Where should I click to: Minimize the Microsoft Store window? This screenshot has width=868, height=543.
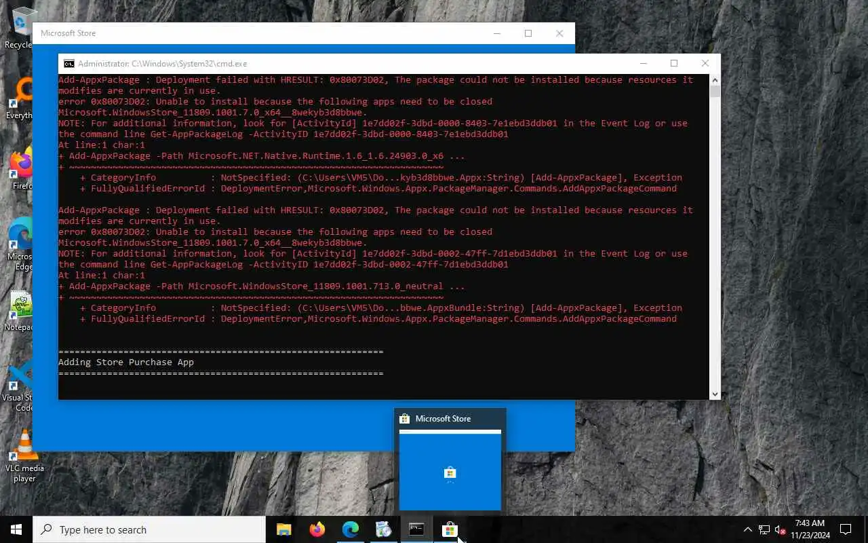pyautogui.click(x=497, y=33)
